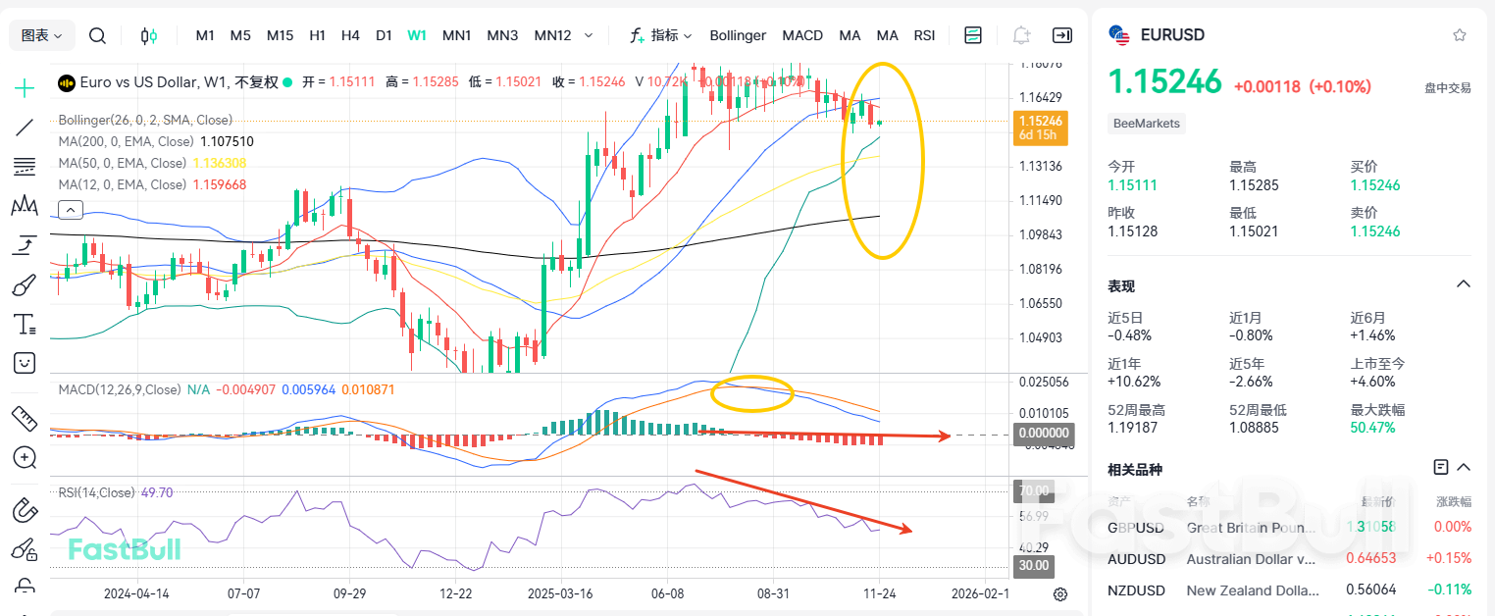Select the crosshair drawing tool

[24, 87]
